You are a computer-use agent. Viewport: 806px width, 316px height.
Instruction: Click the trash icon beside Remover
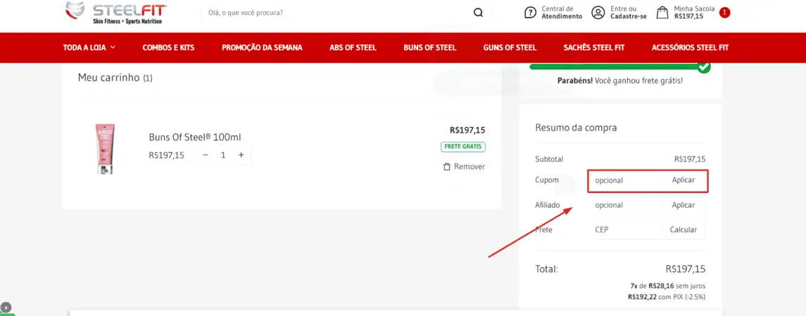click(x=447, y=166)
